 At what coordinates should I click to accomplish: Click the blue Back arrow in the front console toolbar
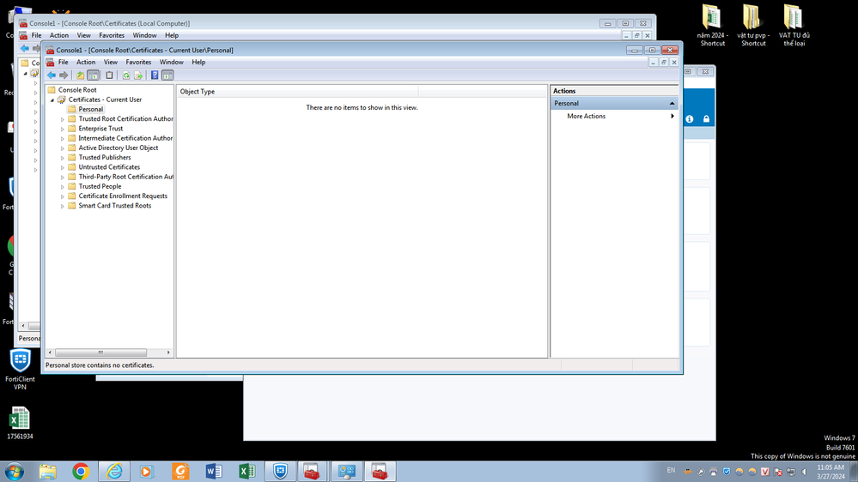tap(52, 75)
